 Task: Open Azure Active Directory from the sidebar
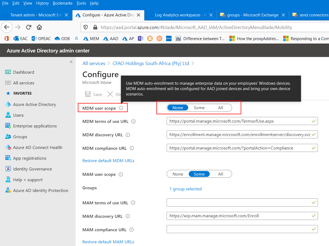click(x=34, y=104)
